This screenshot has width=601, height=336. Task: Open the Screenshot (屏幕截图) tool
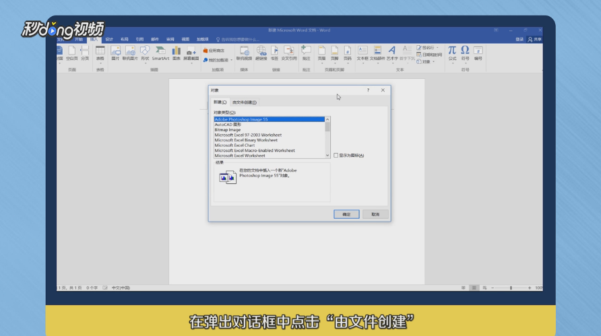click(191, 53)
